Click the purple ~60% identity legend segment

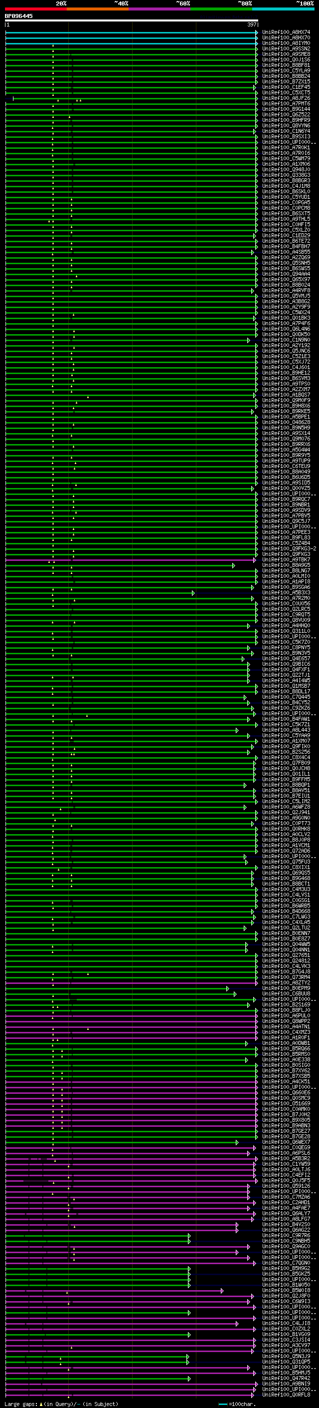[x=160, y=9]
